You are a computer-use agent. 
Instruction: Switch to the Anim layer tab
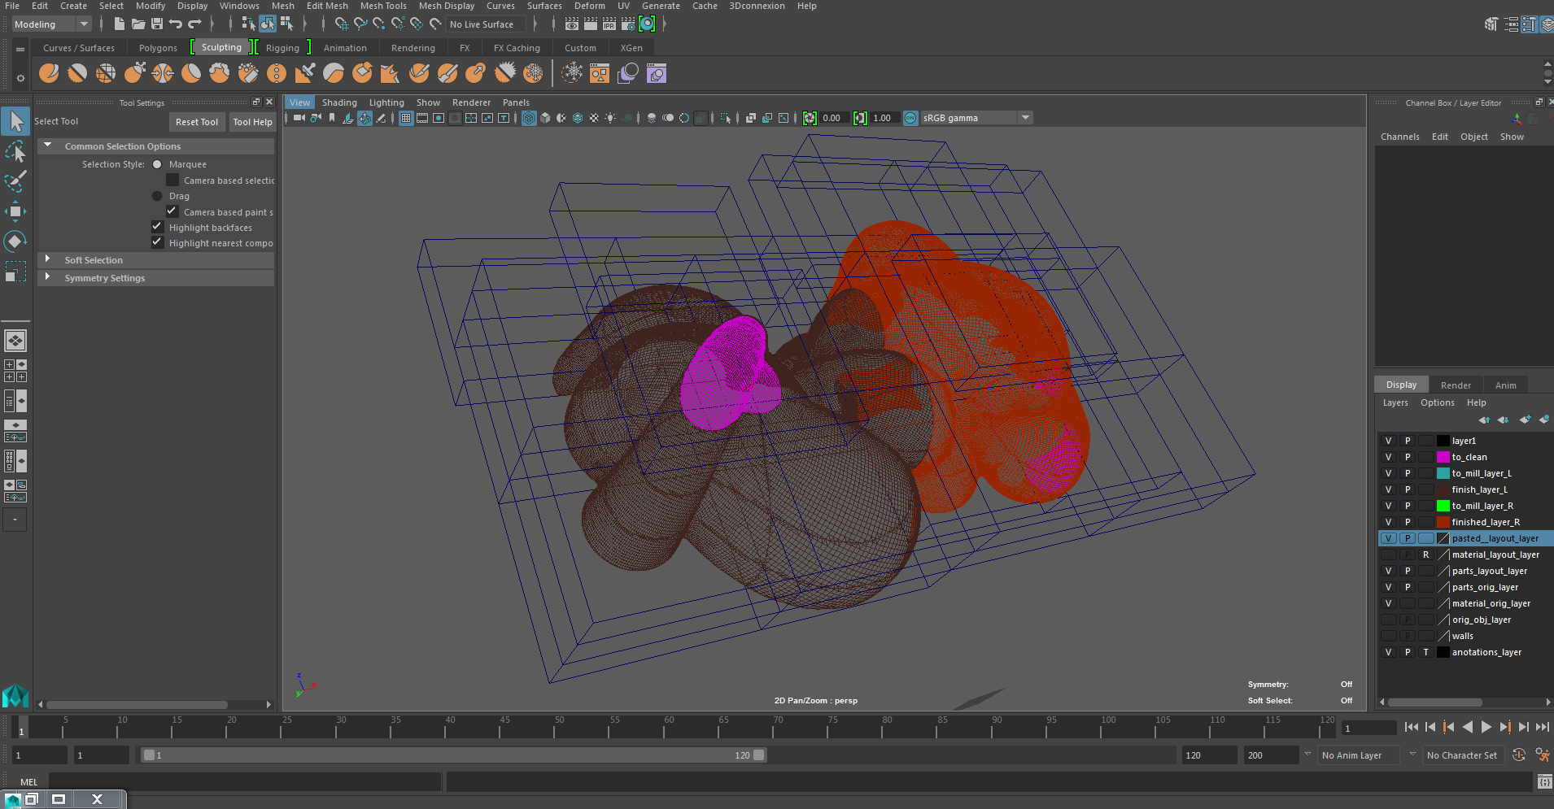click(x=1505, y=385)
